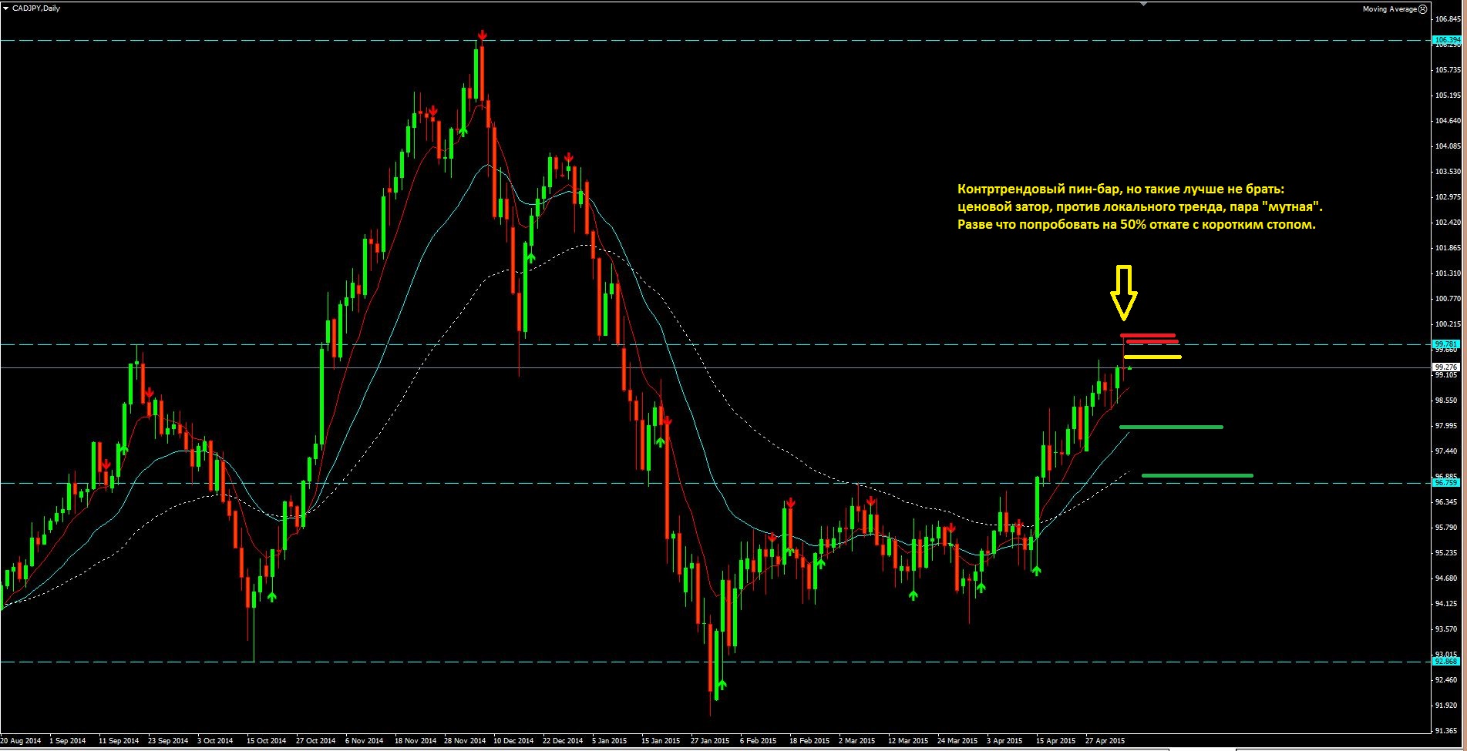Click the 96.755 price level tag
The width and height of the screenshot is (1467, 751).
1446,483
